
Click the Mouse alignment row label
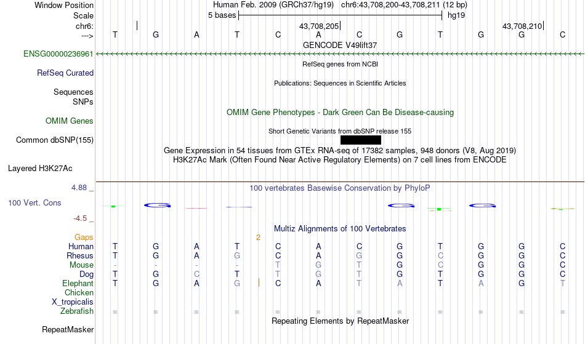(81, 265)
